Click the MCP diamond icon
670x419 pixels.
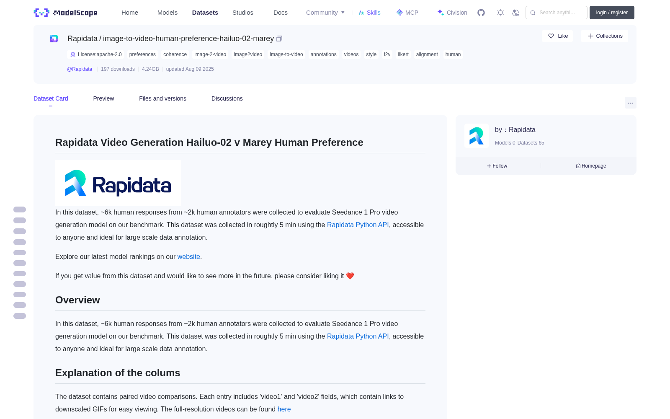click(x=399, y=13)
